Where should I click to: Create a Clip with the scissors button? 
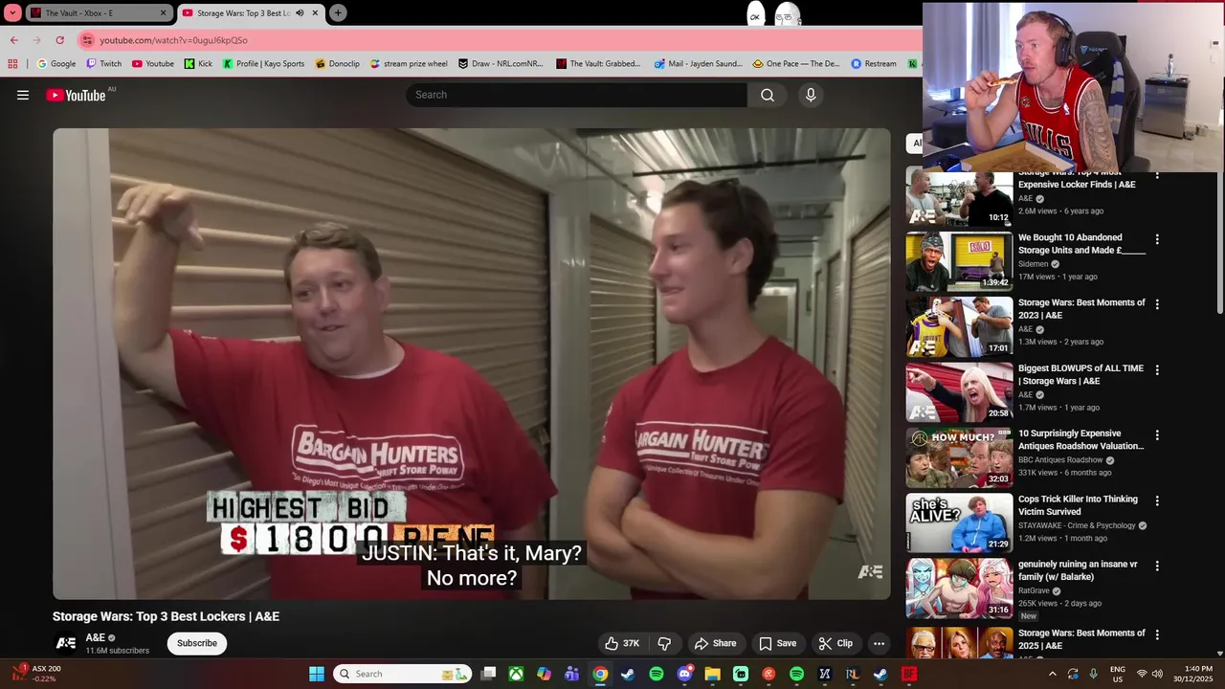pos(835,643)
